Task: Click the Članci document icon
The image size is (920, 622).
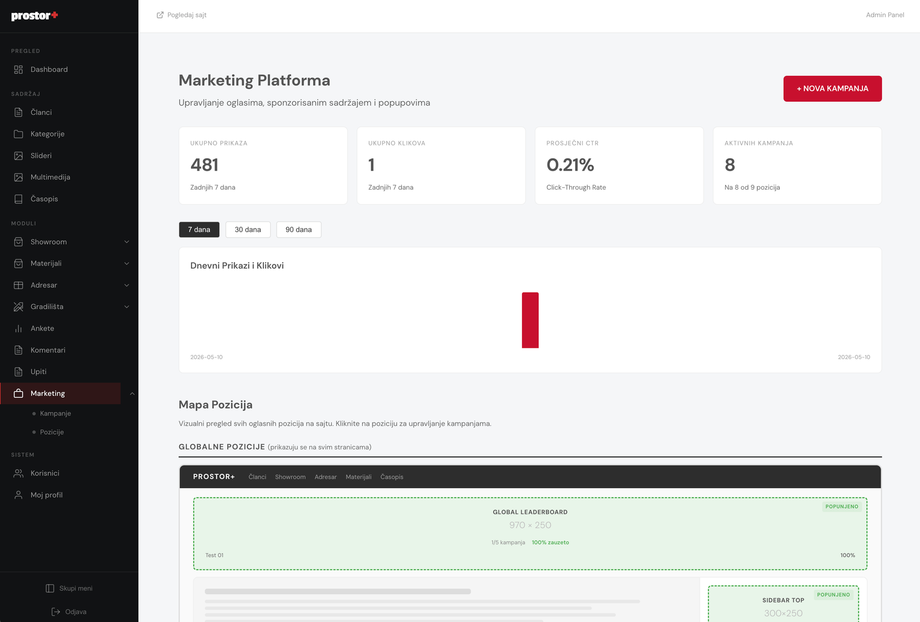Action: 18,113
